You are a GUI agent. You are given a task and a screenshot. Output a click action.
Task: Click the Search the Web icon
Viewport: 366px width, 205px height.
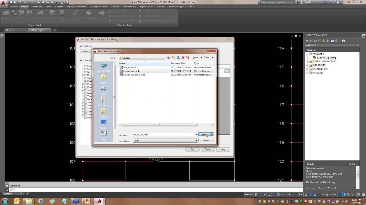178,58
